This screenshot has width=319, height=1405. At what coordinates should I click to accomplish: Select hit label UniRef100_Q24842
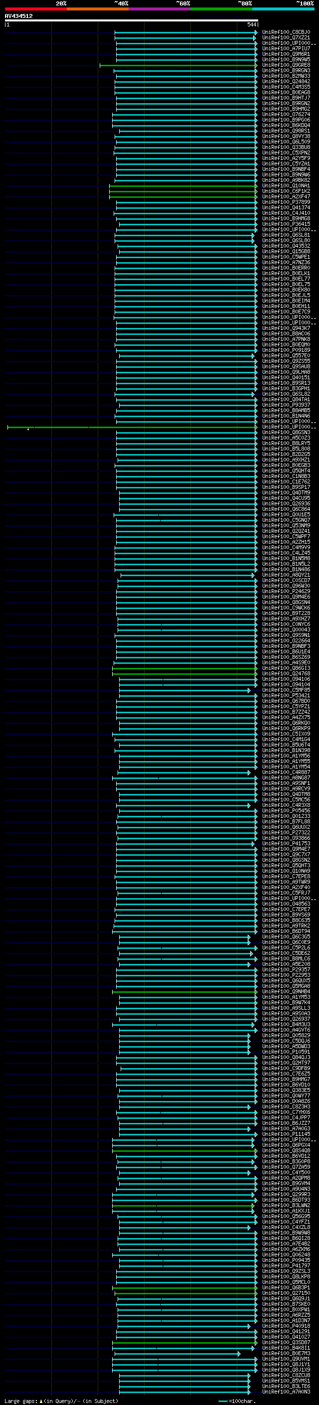pyautogui.click(x=286, y=81)
